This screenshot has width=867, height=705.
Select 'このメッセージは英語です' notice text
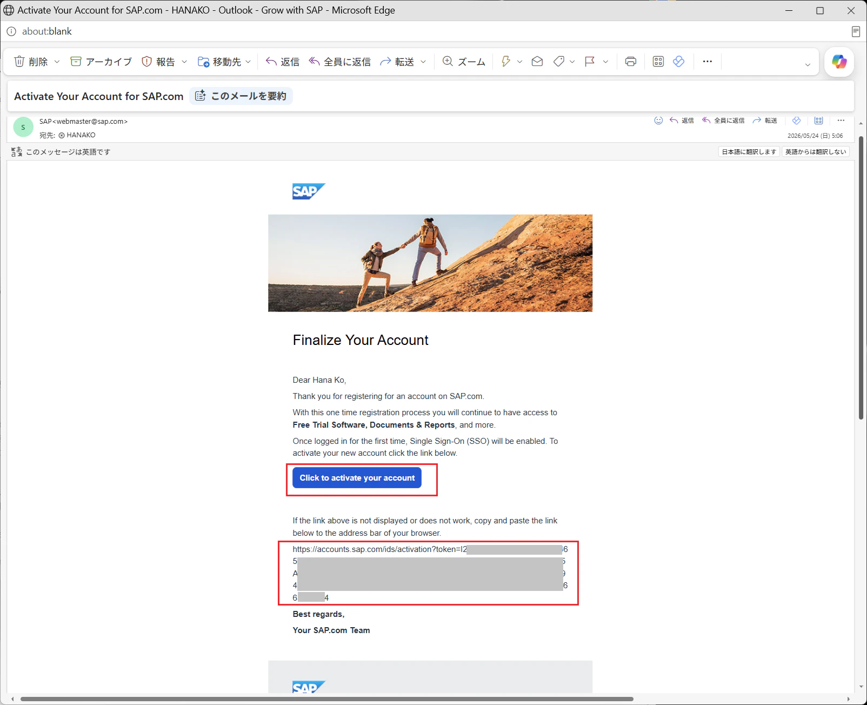pyautogui.click(x=68, y=152)
